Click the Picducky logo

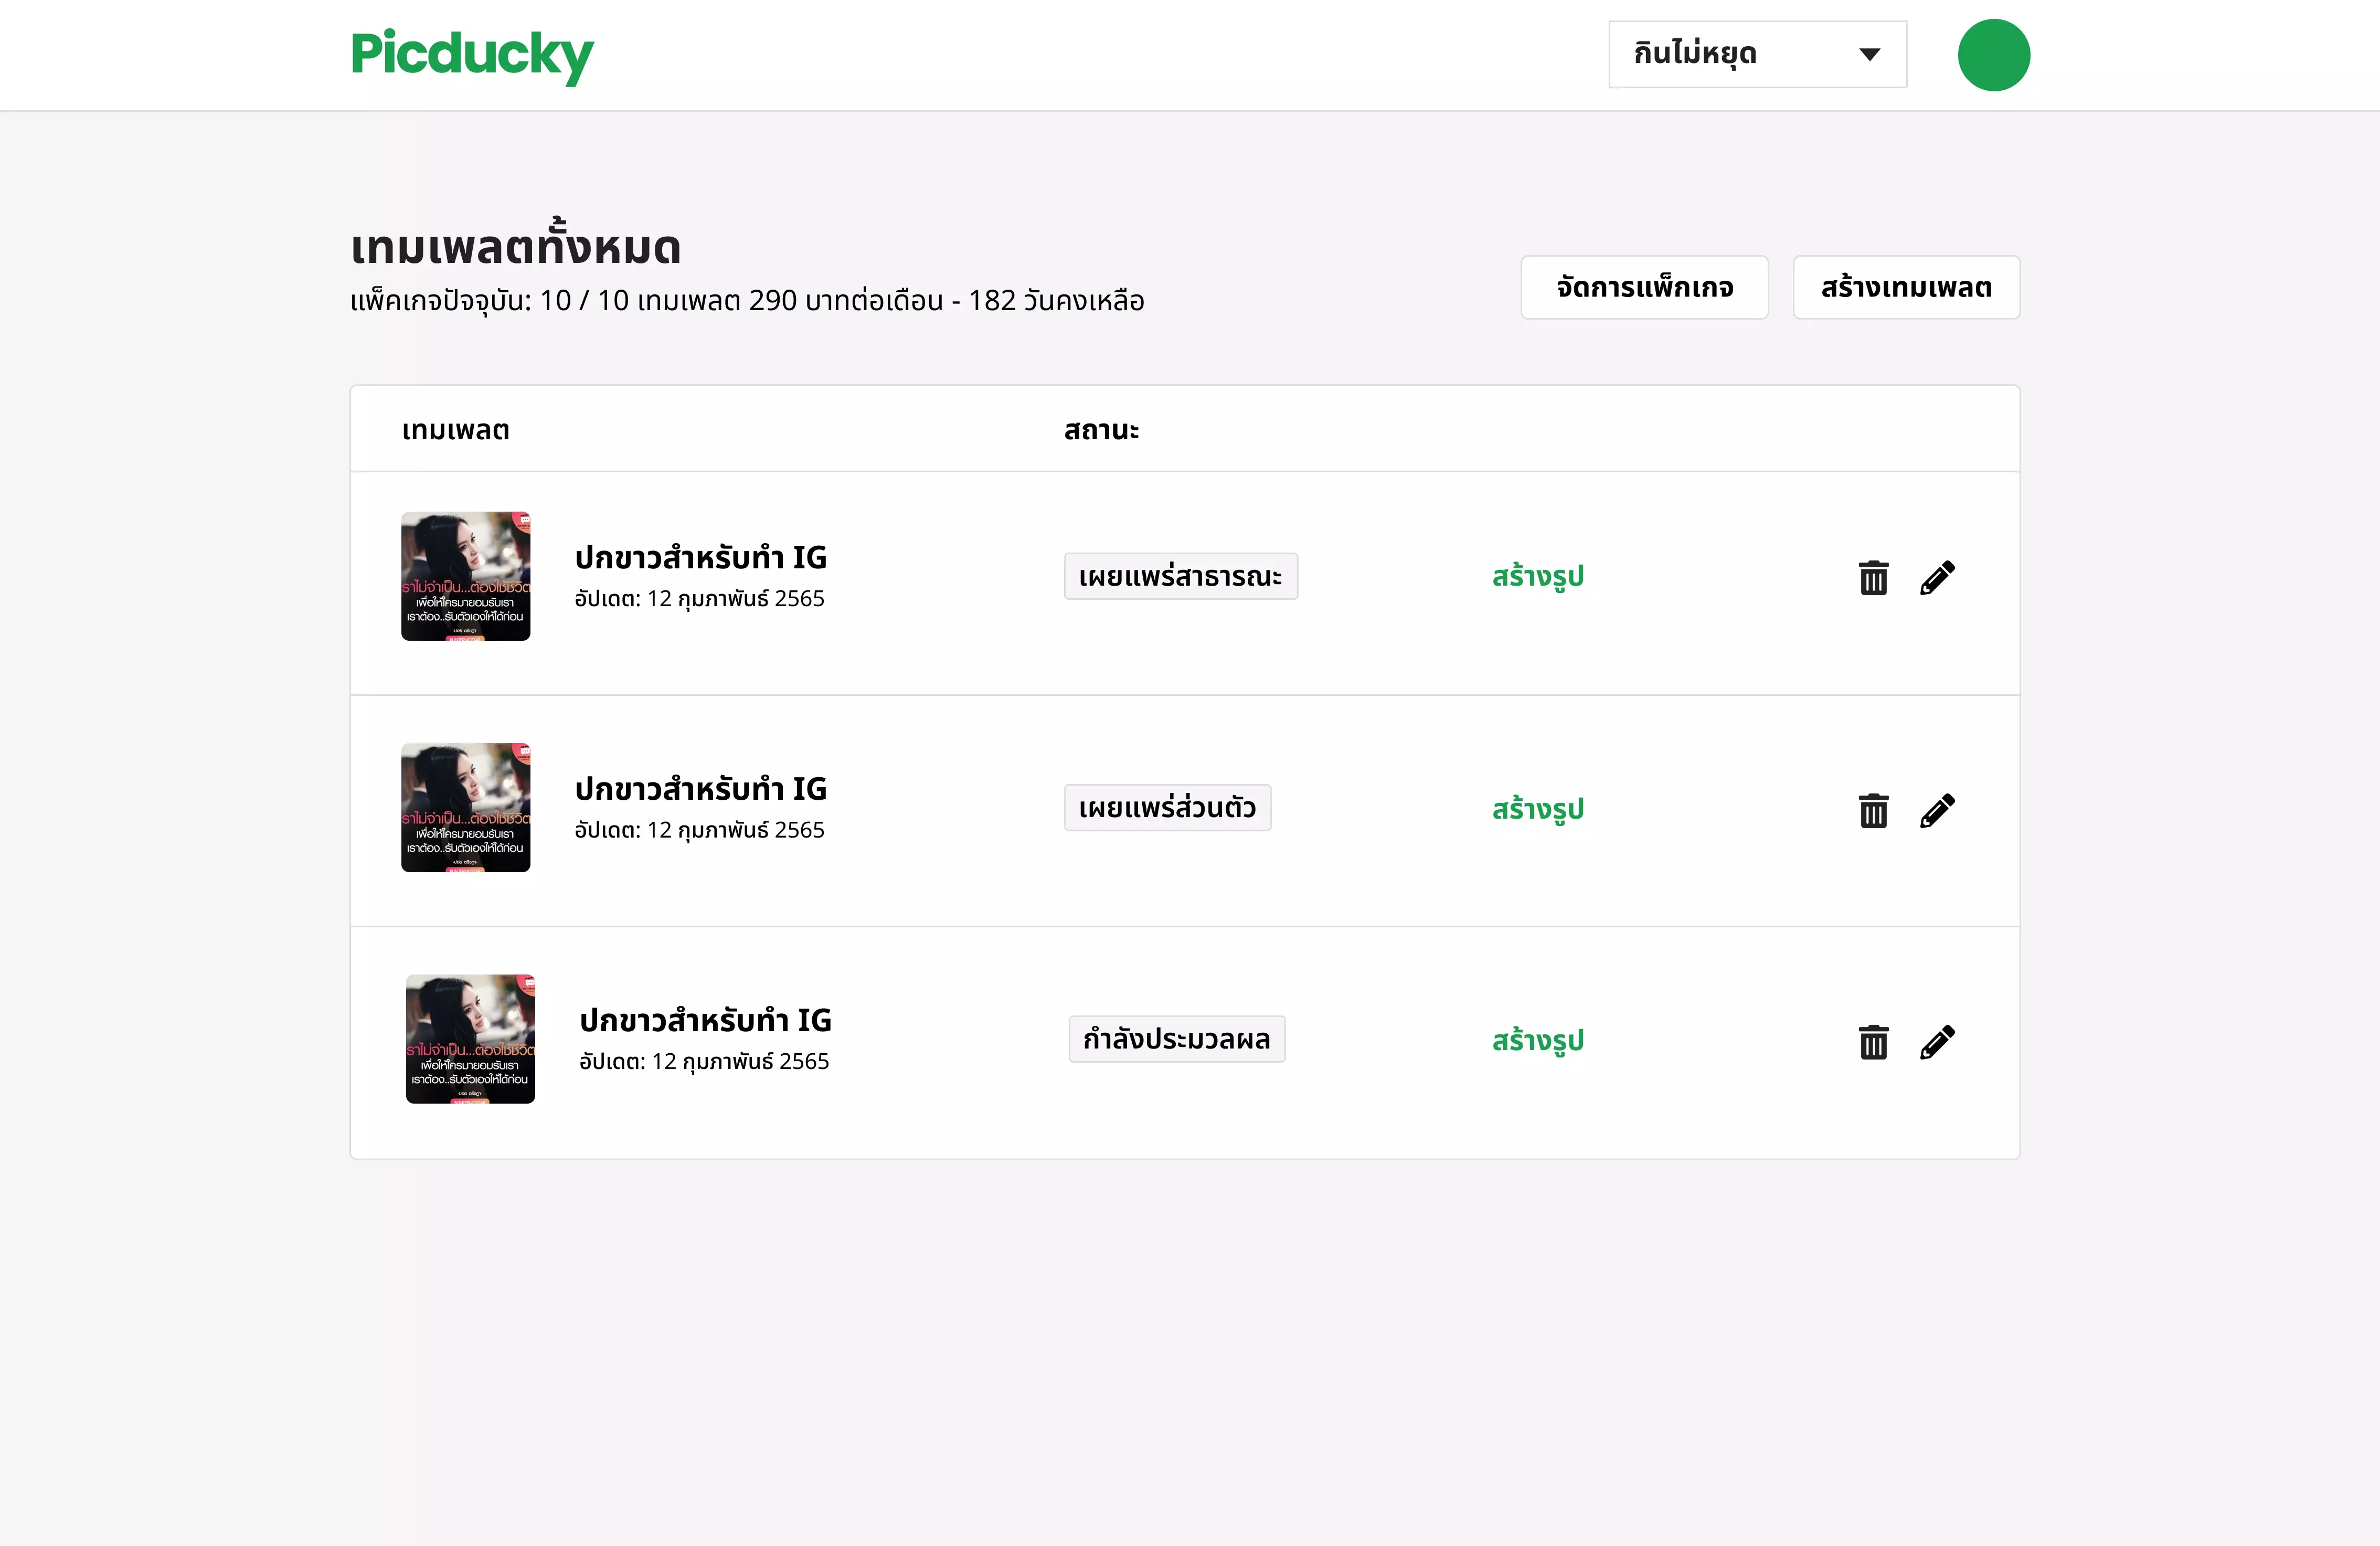pyautogui.click(x=472, y=55)
